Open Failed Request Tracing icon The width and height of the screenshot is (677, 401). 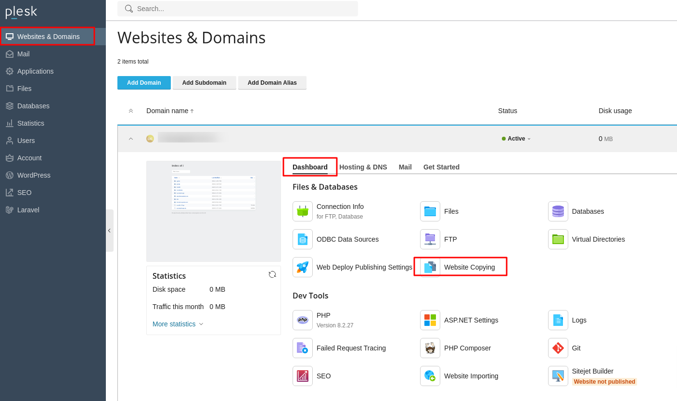tap(303, 348)
